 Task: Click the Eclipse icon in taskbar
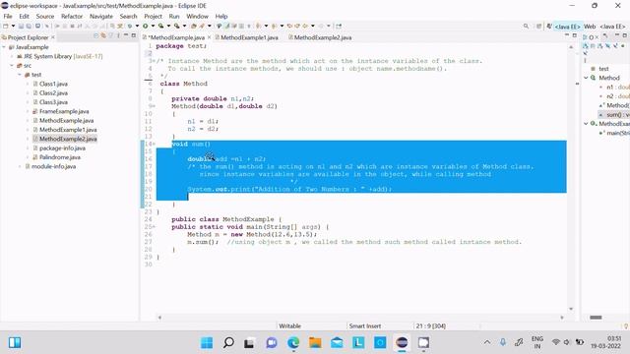(402, 343)
